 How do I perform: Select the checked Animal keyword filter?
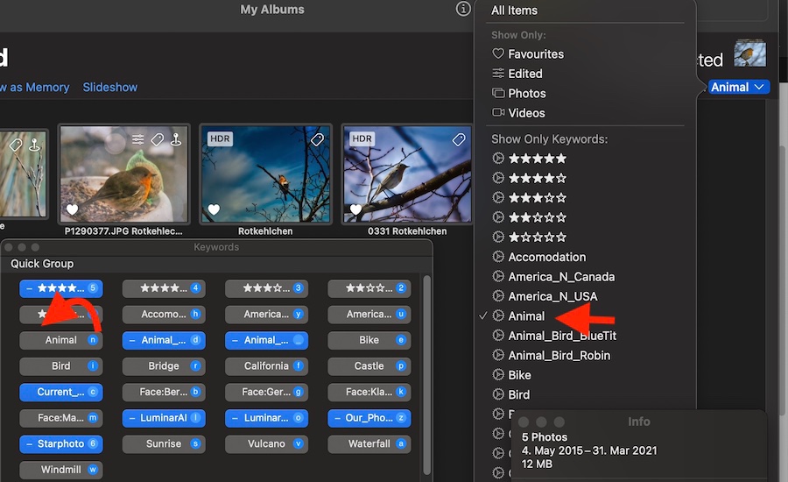pos(526,316)
